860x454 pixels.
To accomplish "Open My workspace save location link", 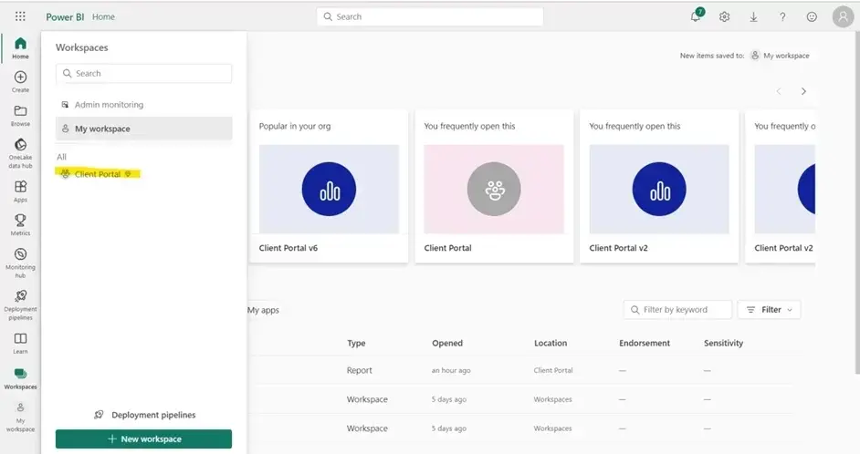I will (x=780, y=56).
